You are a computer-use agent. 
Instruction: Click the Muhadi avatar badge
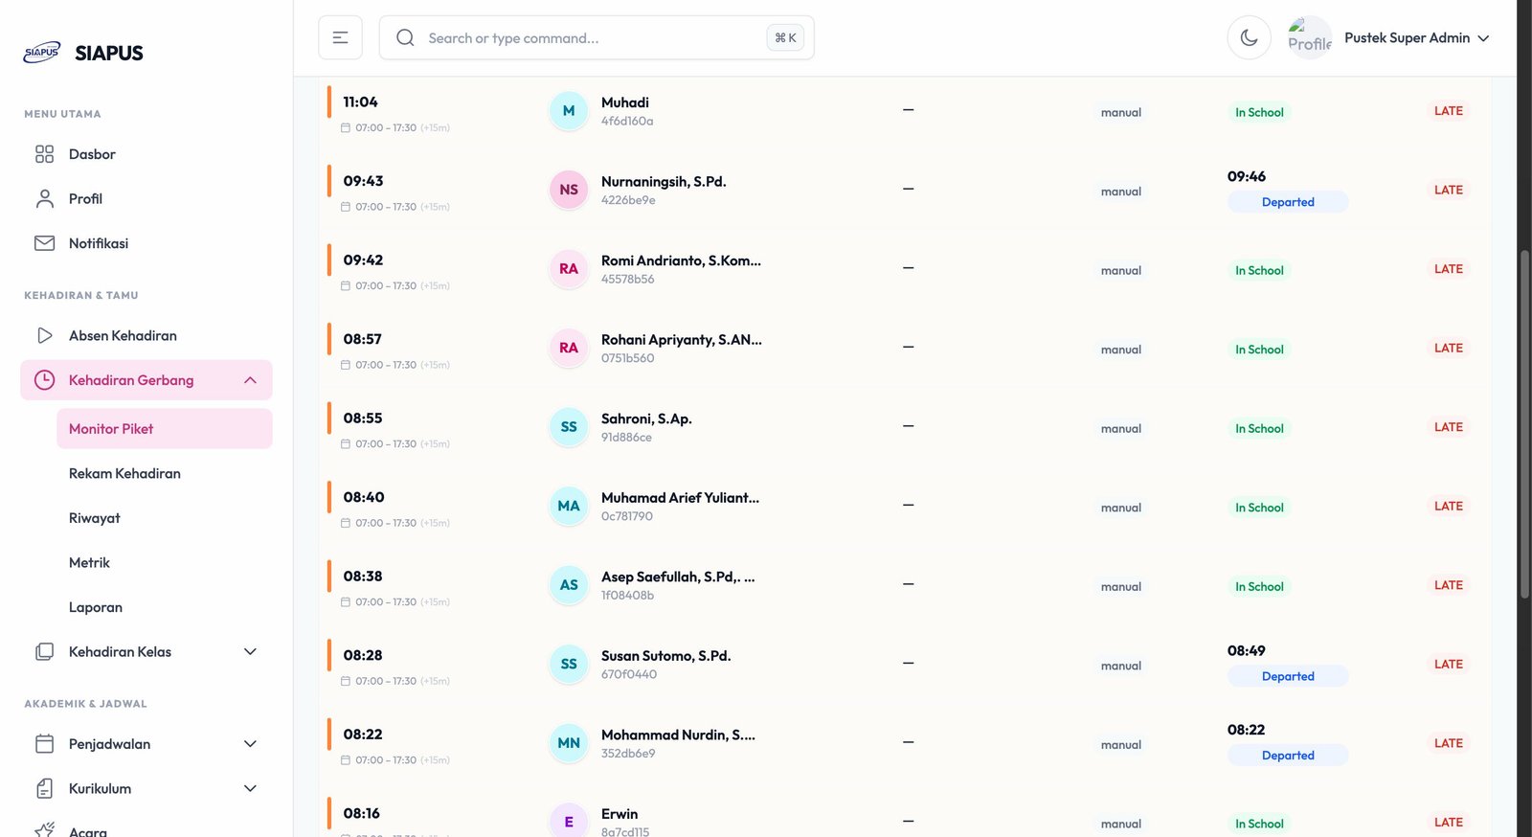point(569,111)
